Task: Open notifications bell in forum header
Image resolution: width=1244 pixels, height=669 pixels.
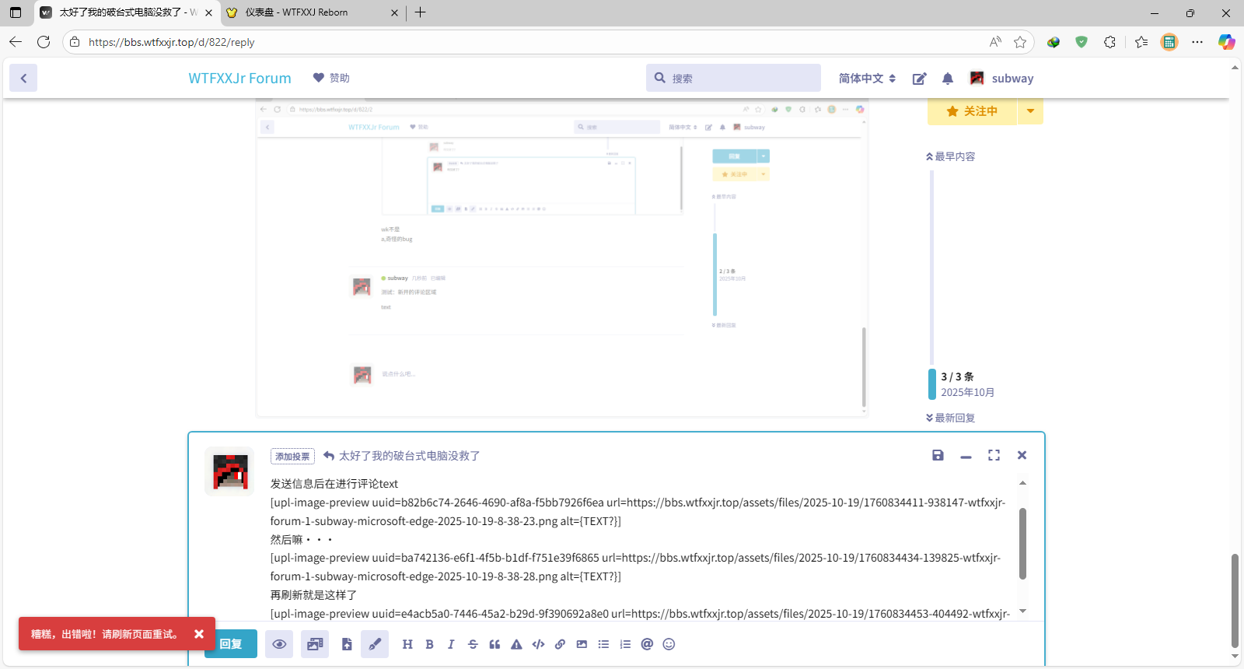Action: [x=947, y=79]
